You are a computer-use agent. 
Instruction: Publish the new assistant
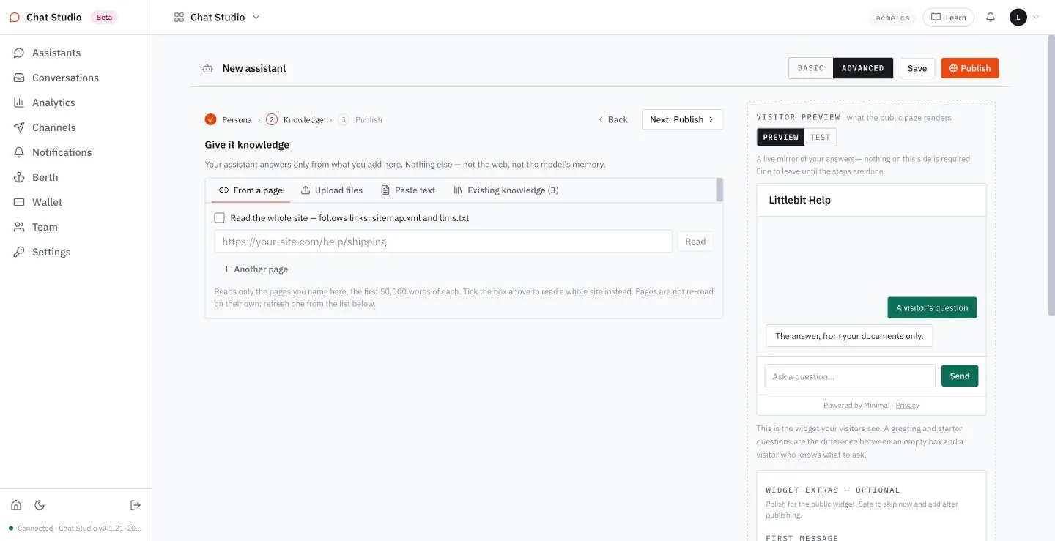tap(970, 68)
